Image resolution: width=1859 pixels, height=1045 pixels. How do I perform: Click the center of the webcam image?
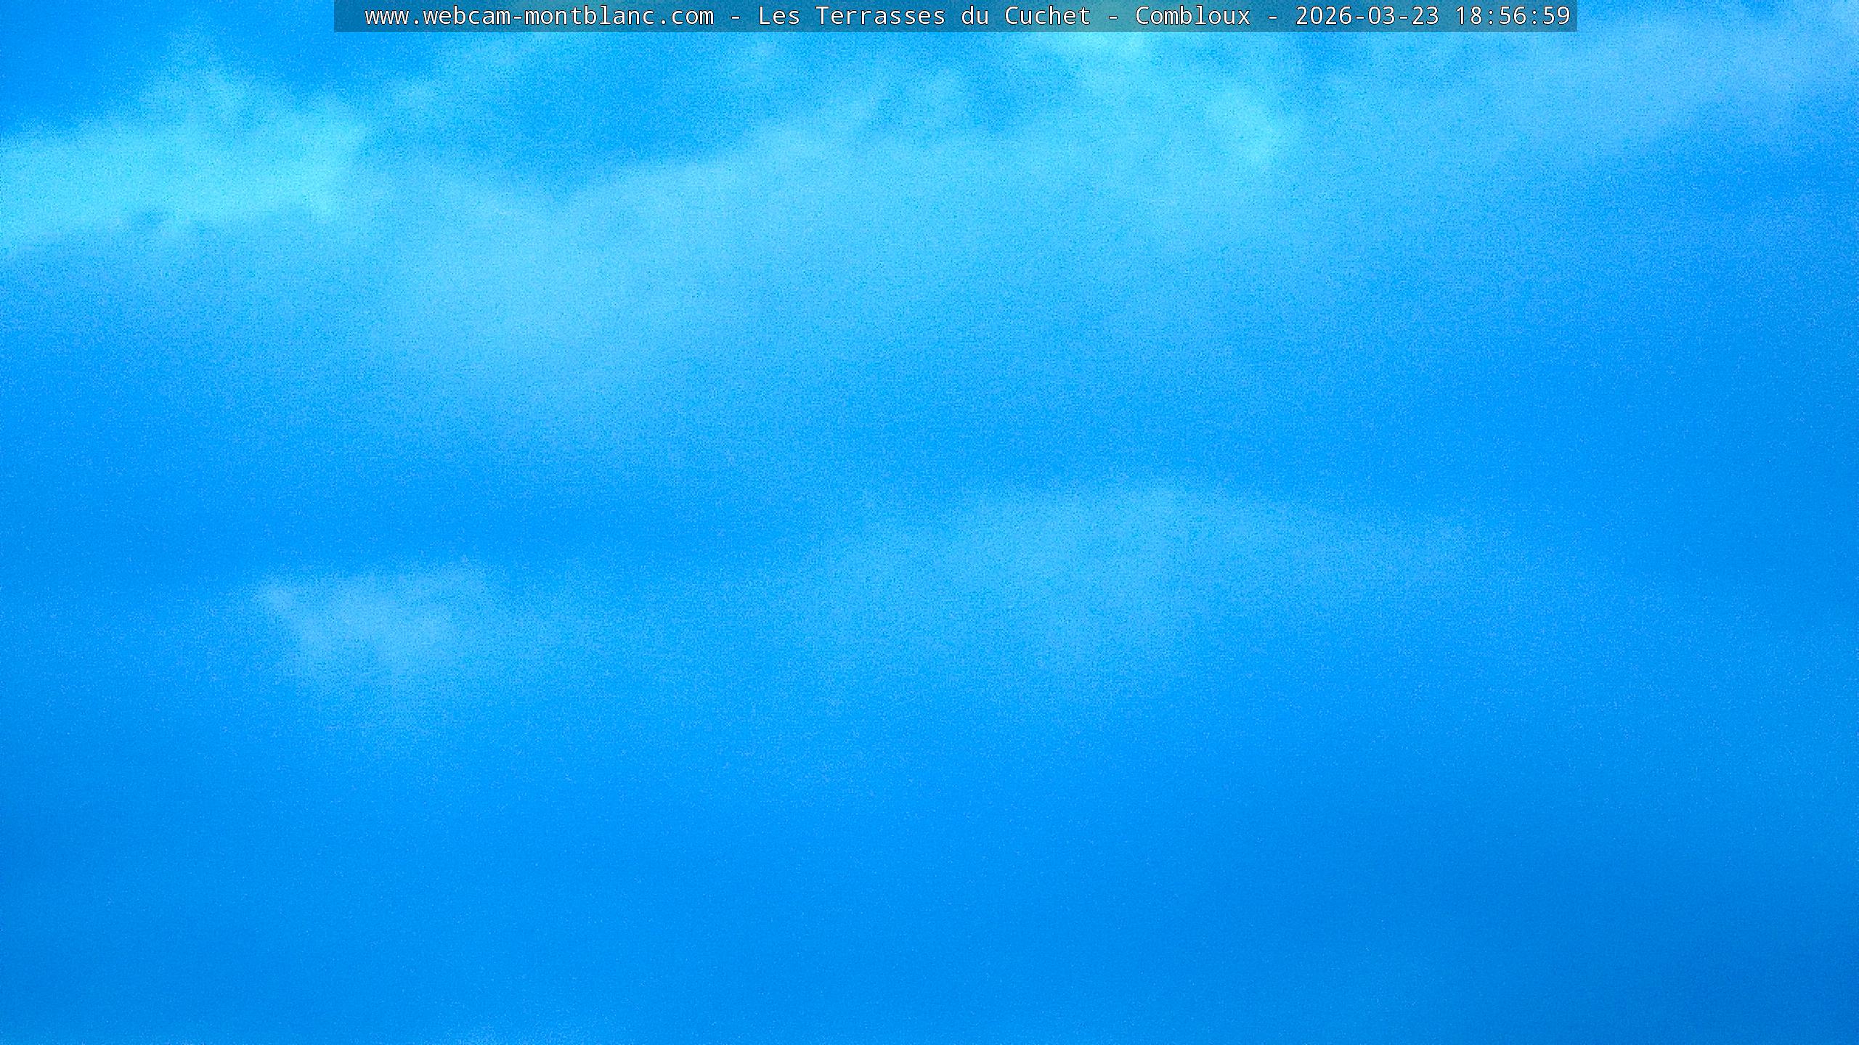click(x=929, y=522)
